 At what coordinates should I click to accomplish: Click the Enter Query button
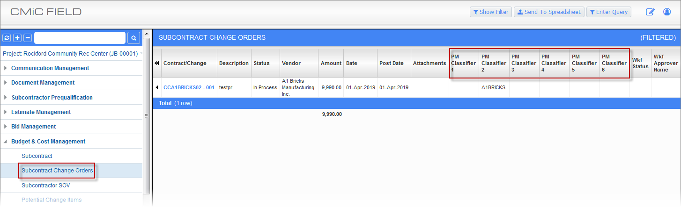[608, 12]
